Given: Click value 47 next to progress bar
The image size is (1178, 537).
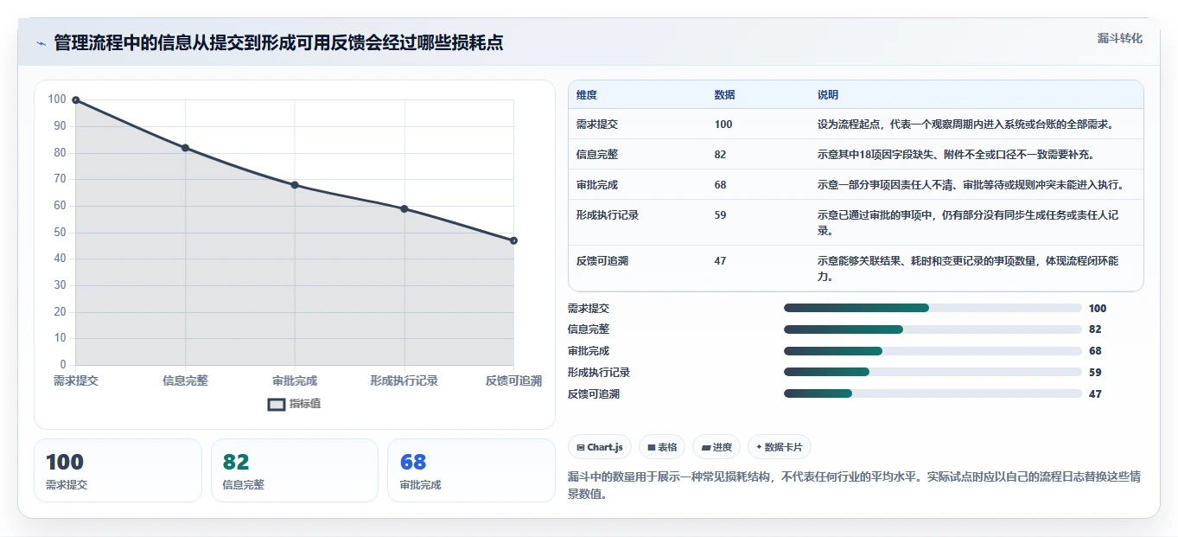Looking at the screenshot, I should (1095, 393).
